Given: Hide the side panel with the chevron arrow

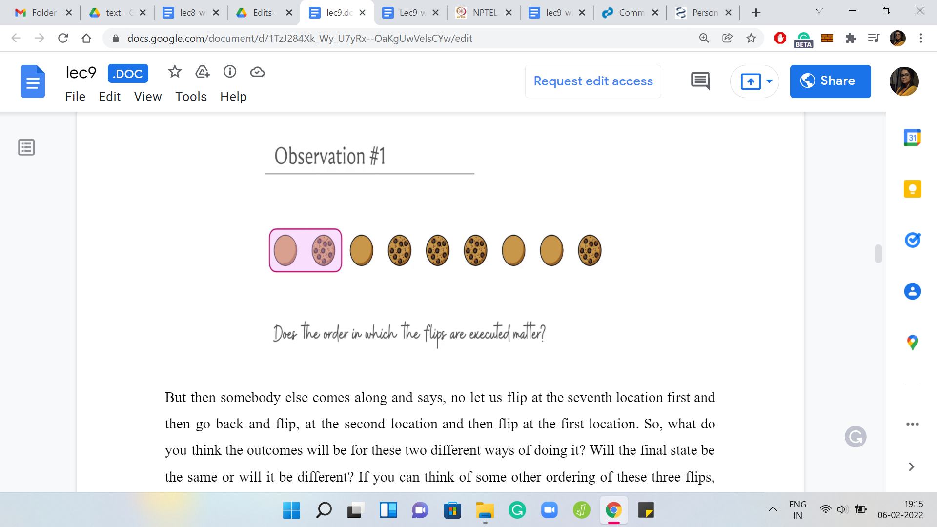Looking at the screenshot, I should click(911, 467).
